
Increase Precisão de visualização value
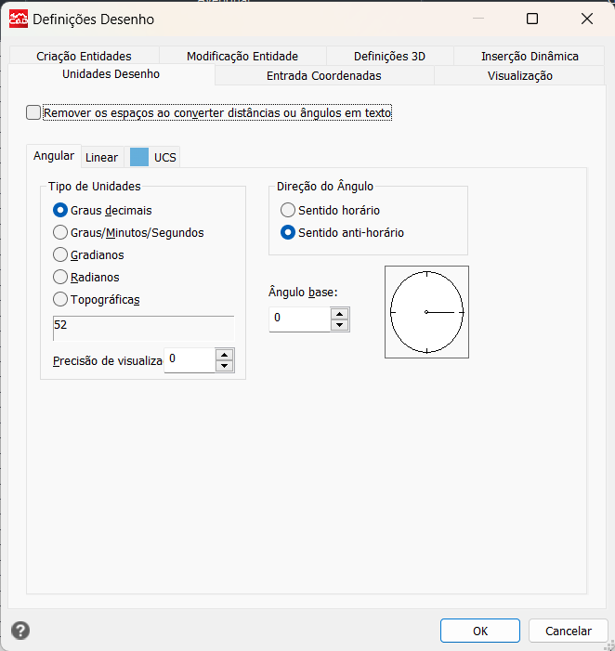tap(225, 355)
